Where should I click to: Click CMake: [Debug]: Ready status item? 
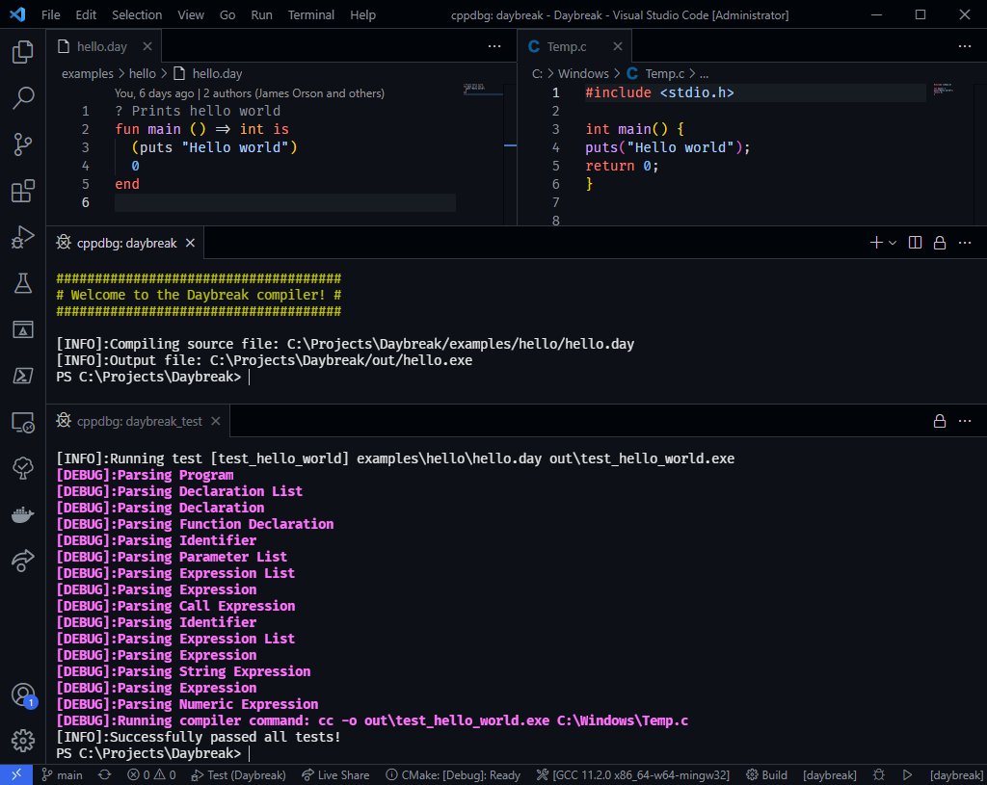[x=453, y=775]
